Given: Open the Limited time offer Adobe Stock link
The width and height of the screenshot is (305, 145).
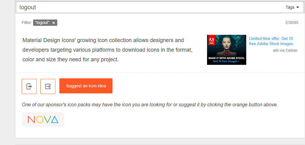Looking at the screenshot, I should pyautogui.click(x=271, y=41).
